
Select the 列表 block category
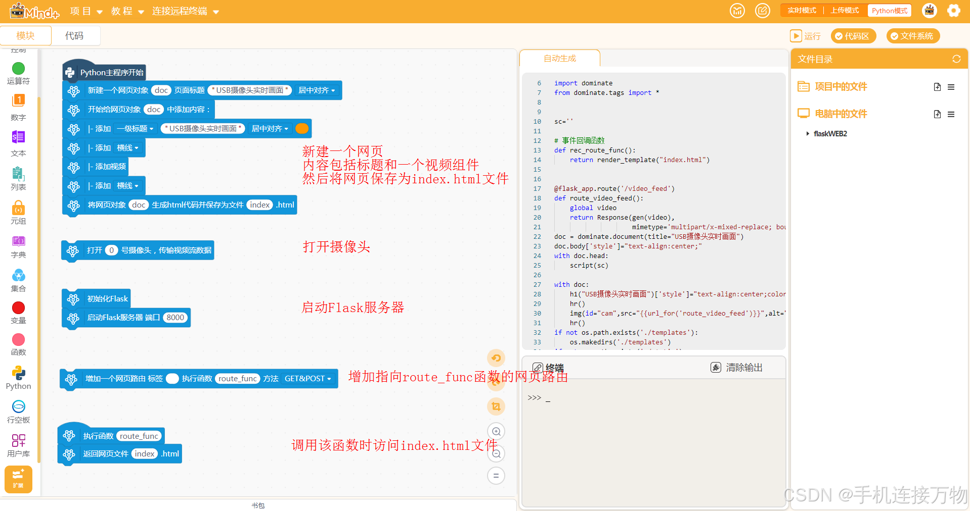18,178
